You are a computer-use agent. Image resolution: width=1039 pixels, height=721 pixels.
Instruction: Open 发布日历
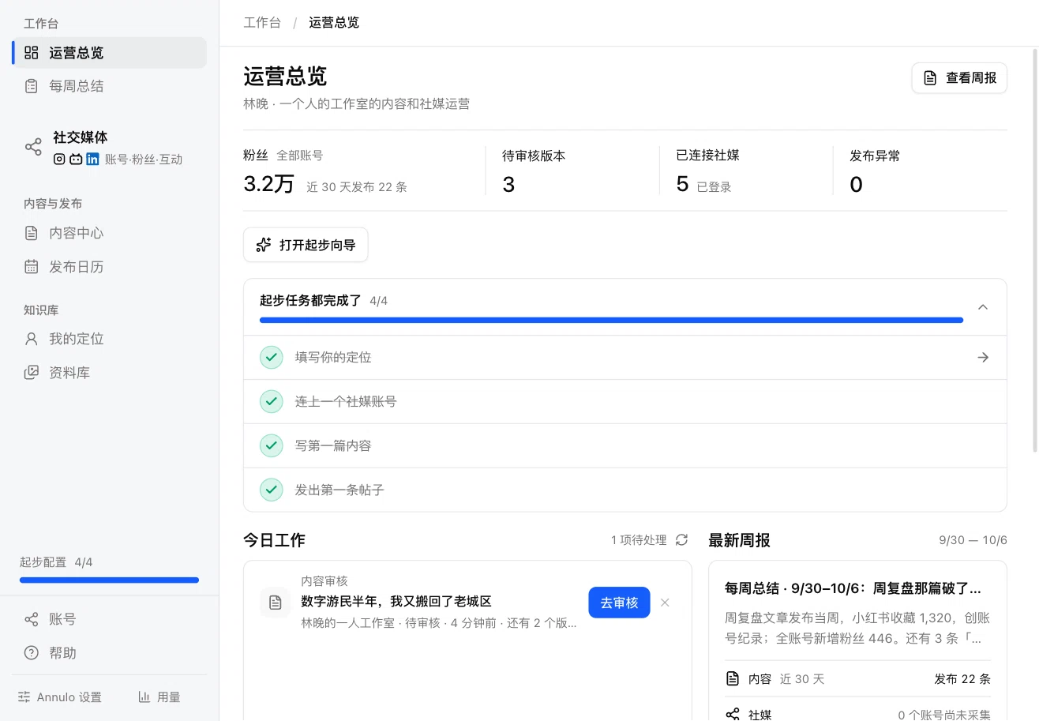click(x=110, y=267)
